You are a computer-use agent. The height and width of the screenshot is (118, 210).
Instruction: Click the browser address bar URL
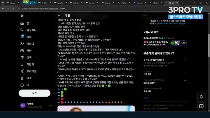[x=43, y=9]
